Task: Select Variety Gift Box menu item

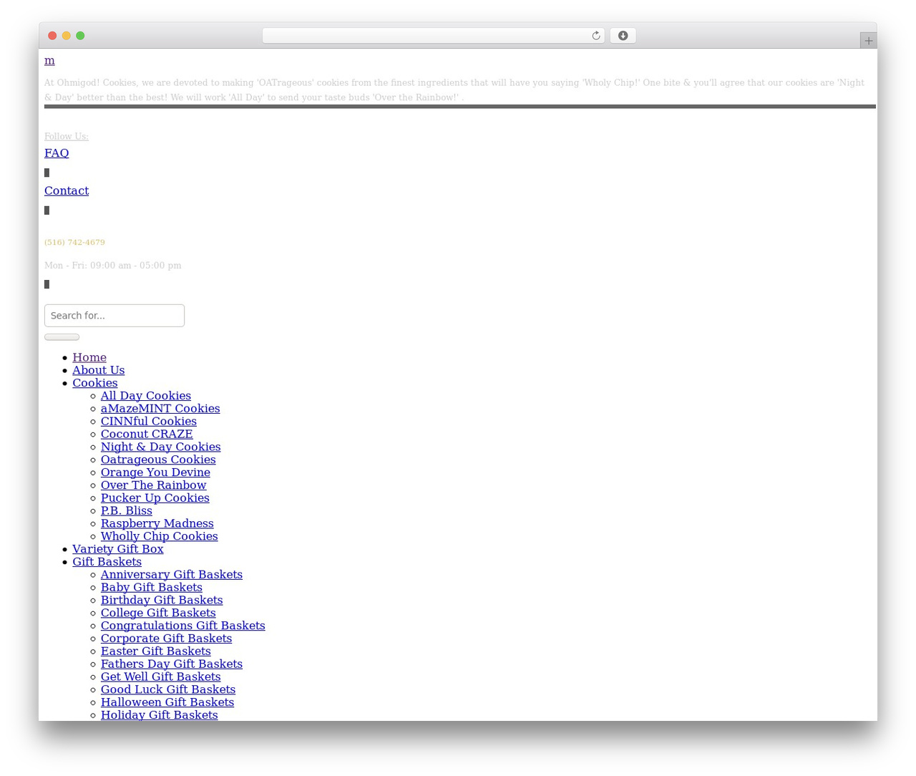Action: [x=118, y=549]
